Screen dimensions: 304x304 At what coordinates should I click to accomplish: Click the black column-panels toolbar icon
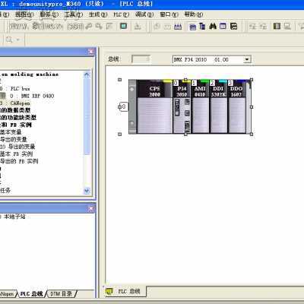pyautogui.click(x=277, y=26)
